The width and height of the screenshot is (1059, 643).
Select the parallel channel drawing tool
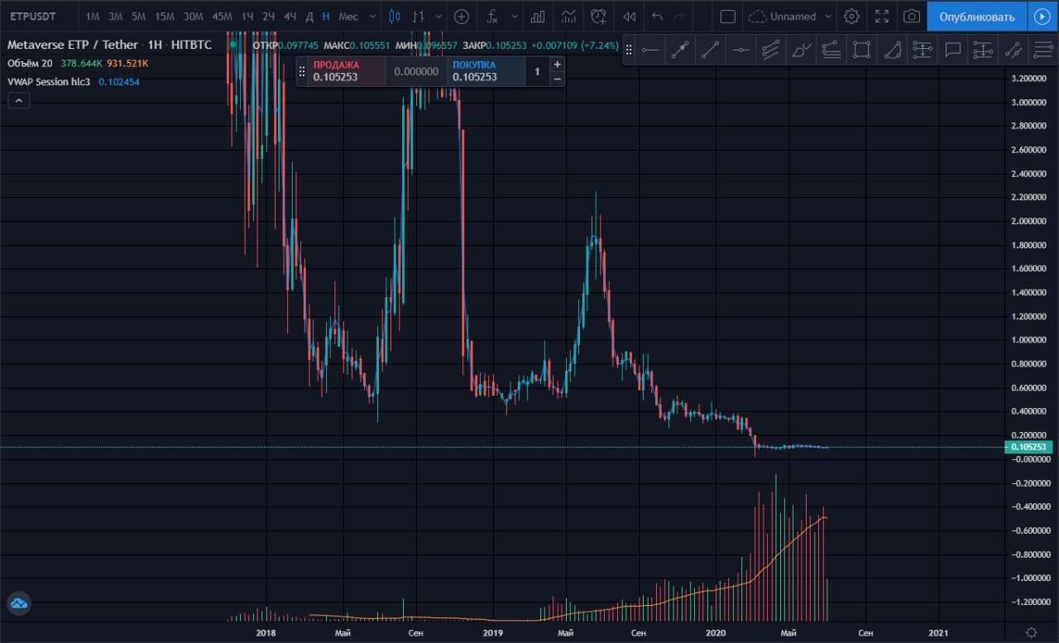click(771, 50)
